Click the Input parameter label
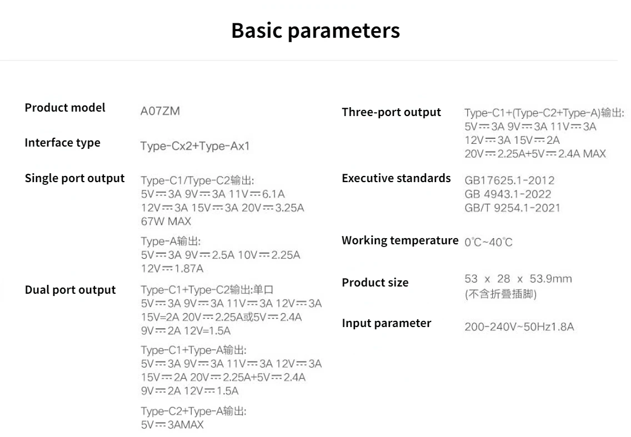631x437 pixels. [x=386, y=323]
